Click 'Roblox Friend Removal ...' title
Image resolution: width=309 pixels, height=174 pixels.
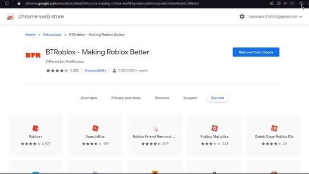click(154, 136)
